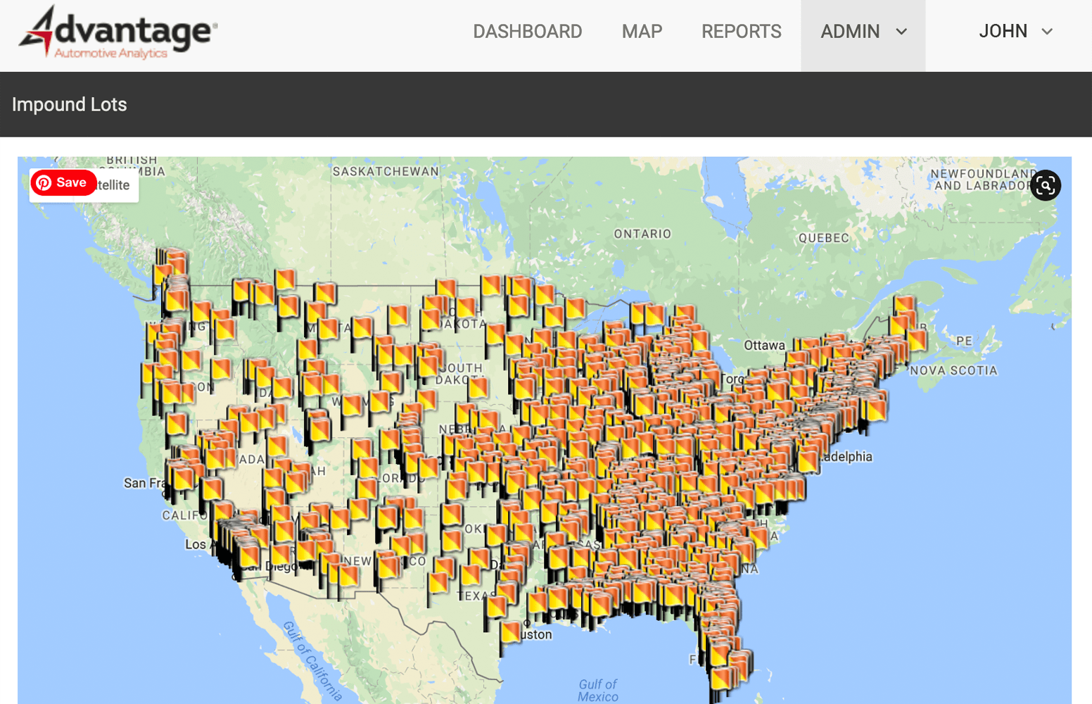Viewport: 1092px width, 704px height.
Task: Switch to the DASHBOARD page
Action: coord(528,32)
